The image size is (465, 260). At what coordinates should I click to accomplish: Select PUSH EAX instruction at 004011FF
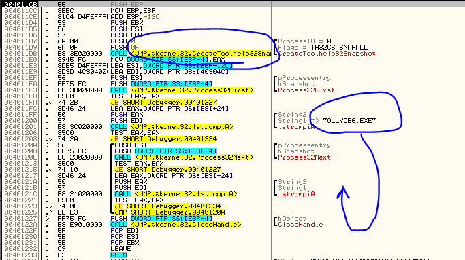pos(127,115)
